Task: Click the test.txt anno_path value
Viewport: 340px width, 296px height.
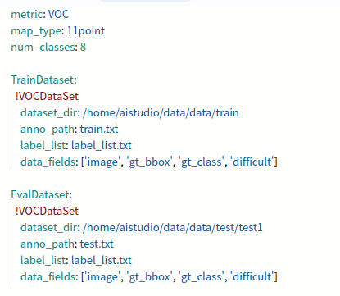Action: pos(97,244)
